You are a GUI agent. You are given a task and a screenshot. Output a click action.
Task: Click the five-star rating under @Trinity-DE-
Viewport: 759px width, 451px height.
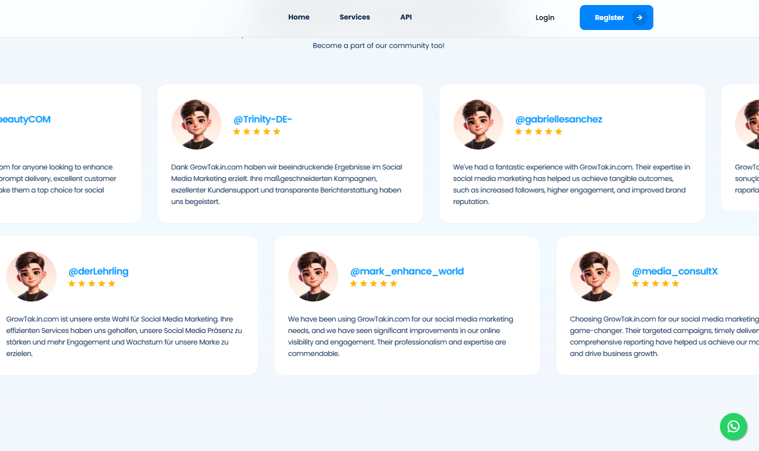tap(256, 131)
